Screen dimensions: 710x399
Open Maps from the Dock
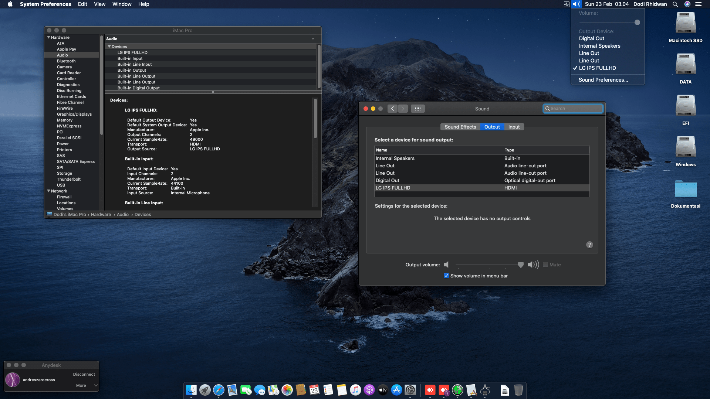(x=273, y=390)
